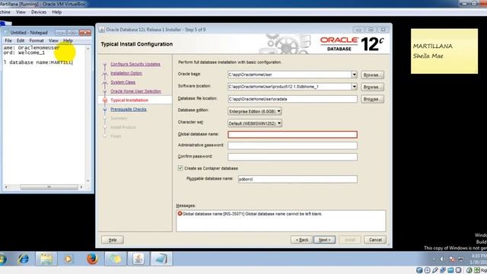Screen dimensions: 487x274
Task: Open VirtualBox Help menu
Action: click(57, 12)
